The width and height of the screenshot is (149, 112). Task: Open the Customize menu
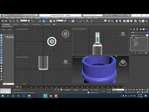click(x=81, y=18)
